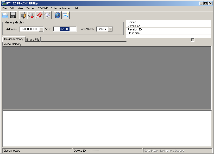Open the External Loader menu

(x=61, y=8)
